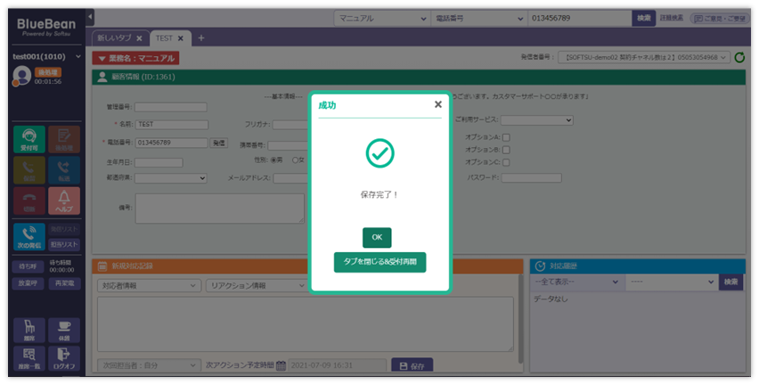Screen dimensions: 759x385
Task: Add a new tab with the plus button
Action: pos(200,37)
